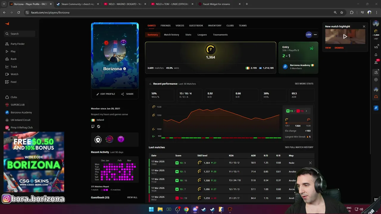Image resolution: width=381 pixels, height=214 pixels.
Task: Open the Steam link on the profile
Action: (99, 127)
